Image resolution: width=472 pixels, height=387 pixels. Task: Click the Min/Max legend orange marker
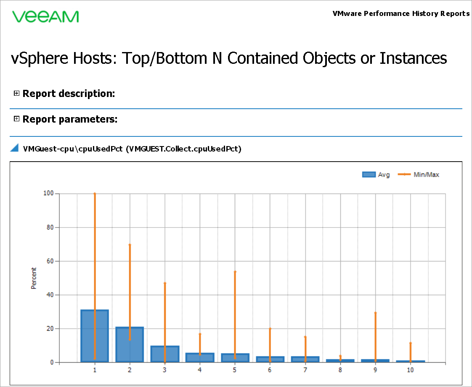point(404,174)
